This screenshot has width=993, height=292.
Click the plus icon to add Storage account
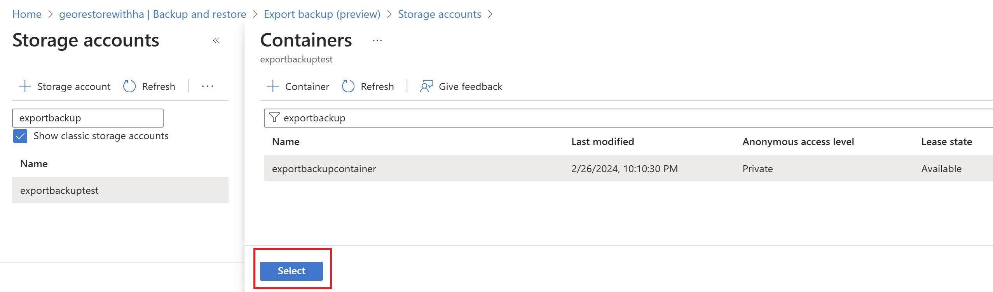(25, 86)
